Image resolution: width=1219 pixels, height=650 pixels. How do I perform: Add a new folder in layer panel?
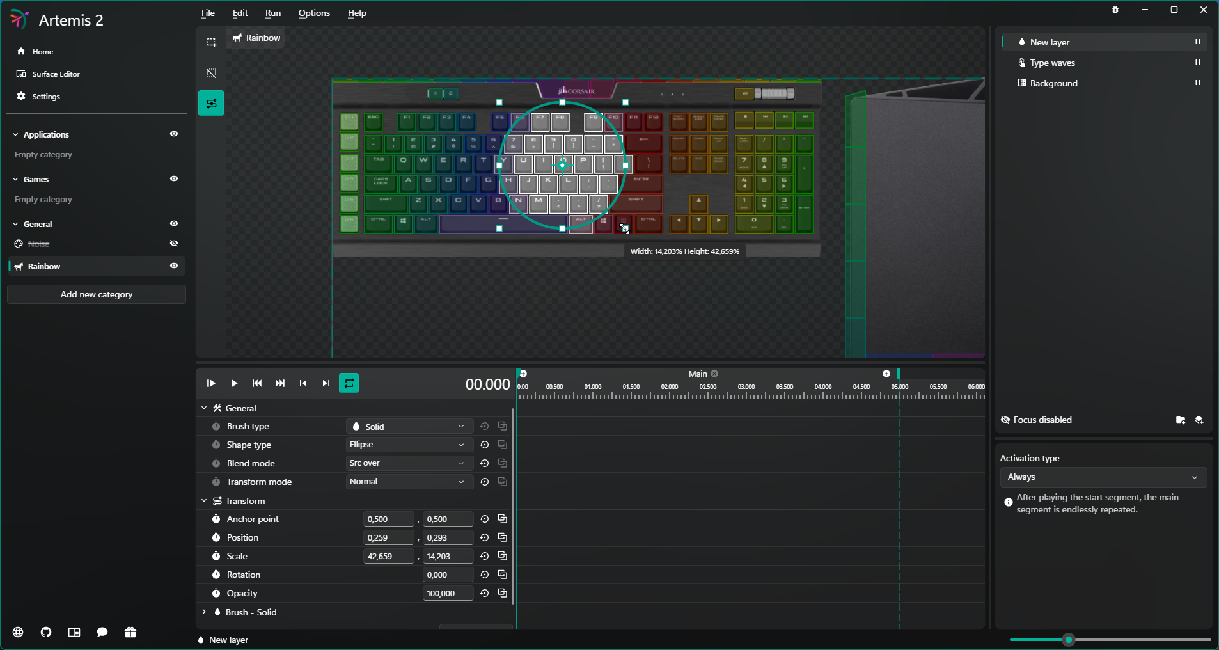(1181, 420)
